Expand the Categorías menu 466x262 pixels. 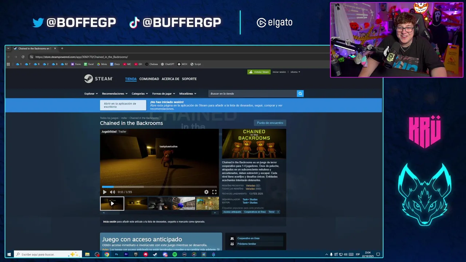tap(140, 94)
